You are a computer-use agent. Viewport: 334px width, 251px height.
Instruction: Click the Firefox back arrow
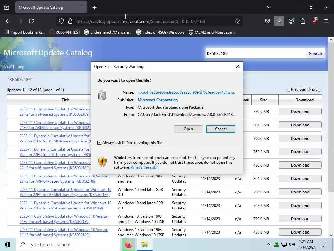(8, 21)
